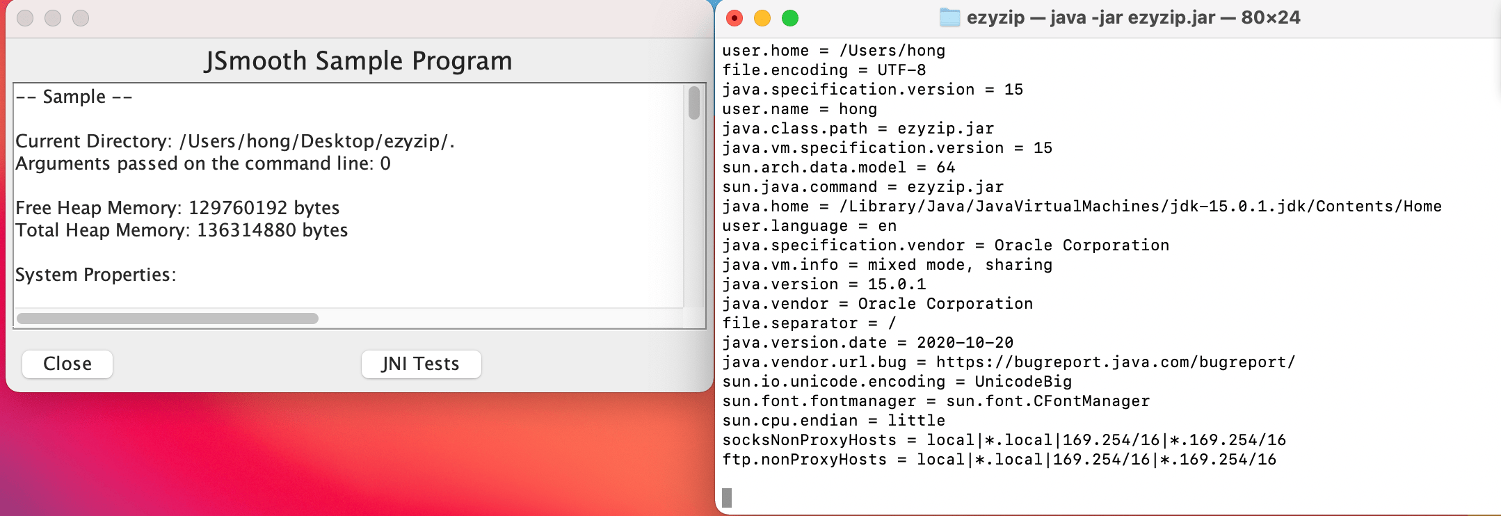1501x516 pixels.
Task: Click the Terminal title "ezyzip — java -jar ezyzip.jar"
Action: point(1091,17)
